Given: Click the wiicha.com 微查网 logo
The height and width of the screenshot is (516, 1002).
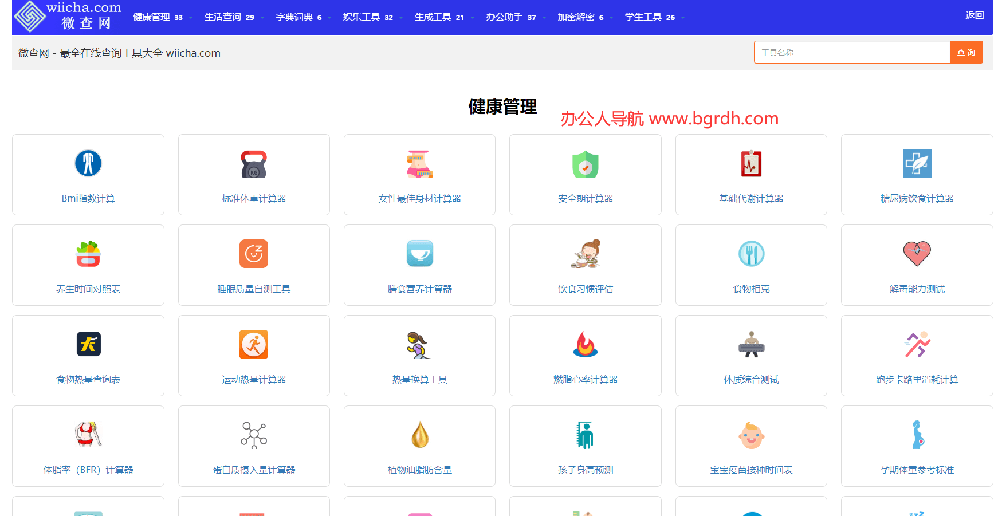Looking at the screenshot, I should click(68, 16).
